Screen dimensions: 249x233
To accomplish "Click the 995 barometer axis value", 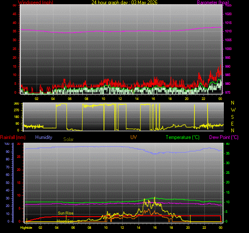I will pyautogui.click(x=228, y=58).
